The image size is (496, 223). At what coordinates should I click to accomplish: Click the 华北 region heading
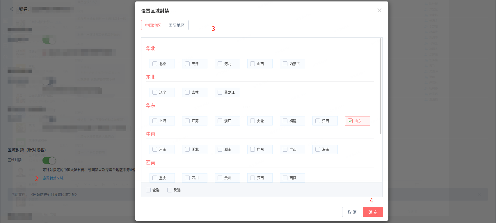click(151, 48)
